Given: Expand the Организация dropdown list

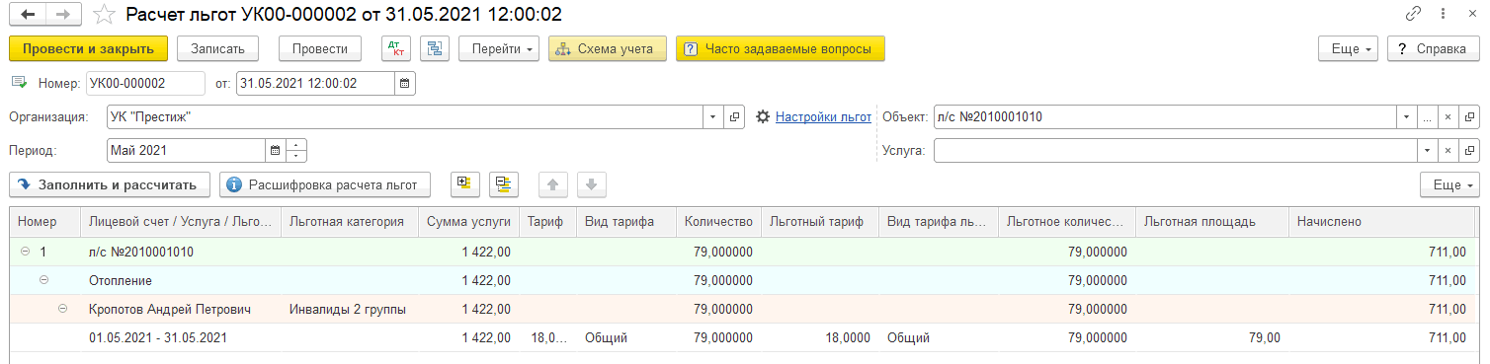Looking at the screenshot, I should tap(713, 117).
